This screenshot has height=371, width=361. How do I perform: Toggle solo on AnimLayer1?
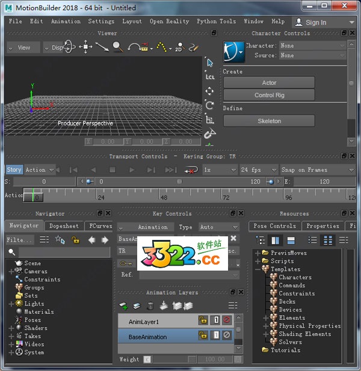pyautogui.click(x=215, y=320)
